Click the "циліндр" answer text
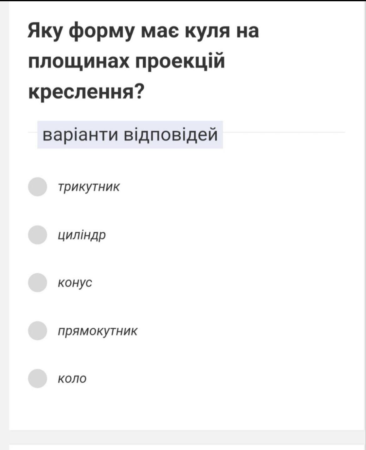The height and width of the screenshot is (450, 366). [82, 235]
